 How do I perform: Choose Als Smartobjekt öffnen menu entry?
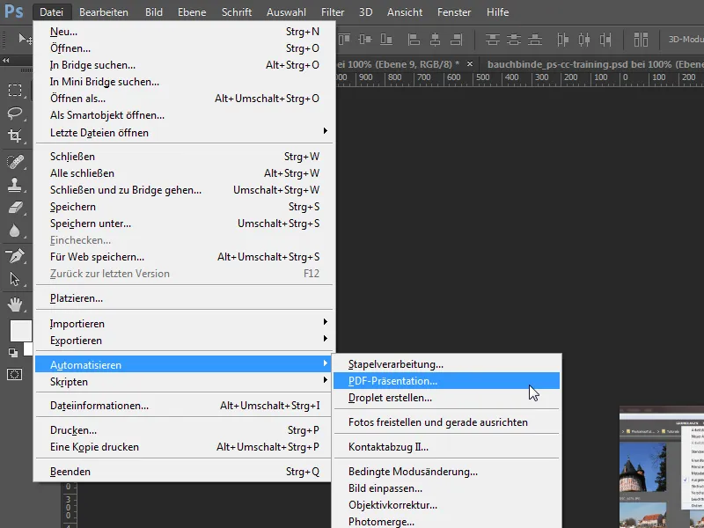pos(183,115)
